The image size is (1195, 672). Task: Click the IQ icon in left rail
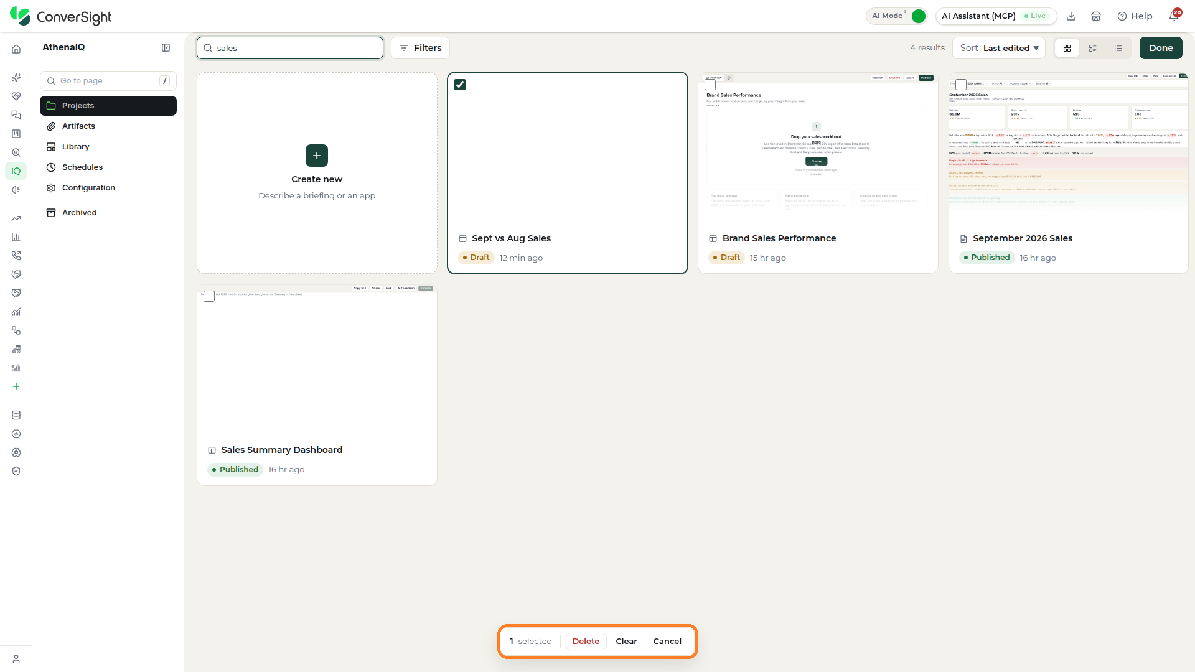[x=16, y=171]
